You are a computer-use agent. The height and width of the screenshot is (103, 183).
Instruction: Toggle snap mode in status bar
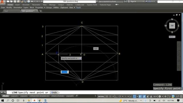(x=110, y=96)
